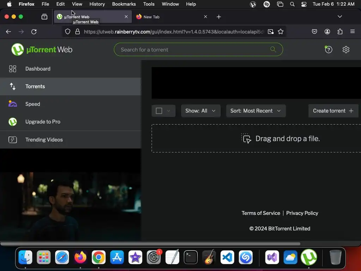
Task: Open the History menu in the menu bar
Action: [x=97, y=4]
